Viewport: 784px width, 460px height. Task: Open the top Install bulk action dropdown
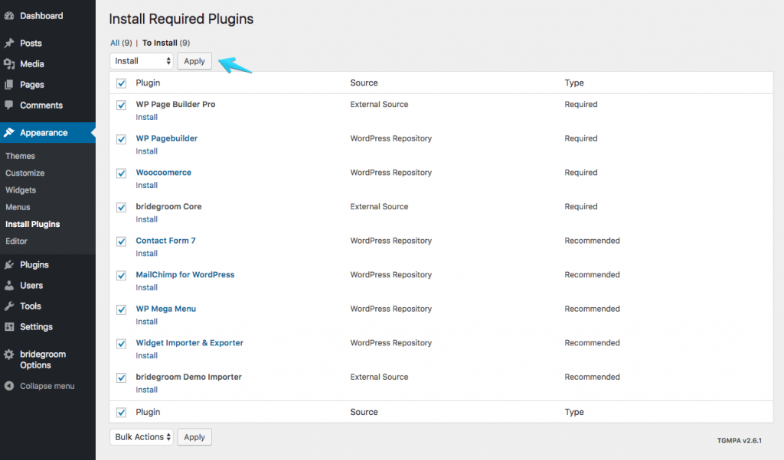(142, 61)
